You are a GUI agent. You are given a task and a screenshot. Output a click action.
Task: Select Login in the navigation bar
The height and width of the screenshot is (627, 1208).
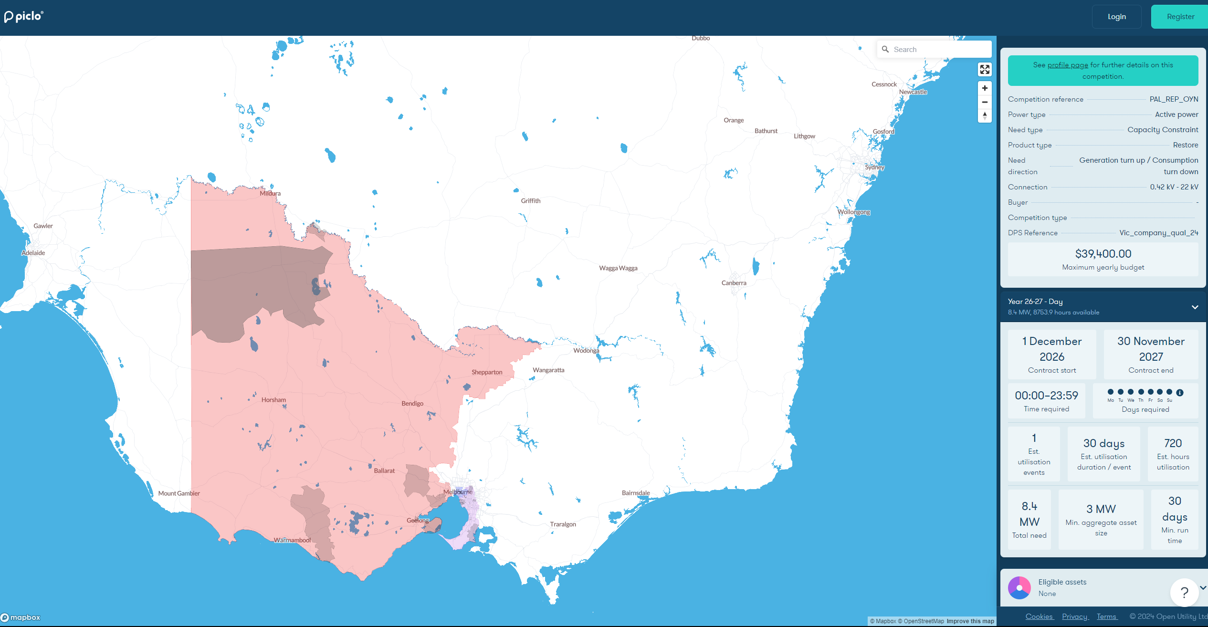tap(1116, 16)
